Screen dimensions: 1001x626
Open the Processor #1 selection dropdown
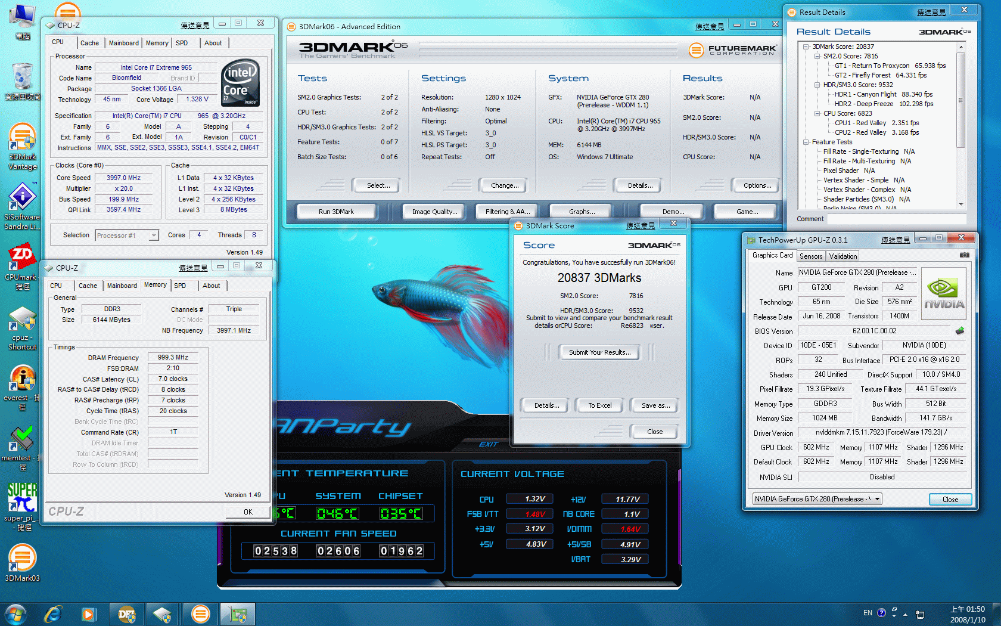[153, 235]
